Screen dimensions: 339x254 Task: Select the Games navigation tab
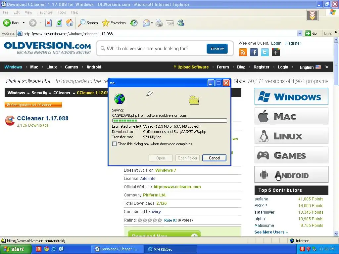click(x=72, y=67)
